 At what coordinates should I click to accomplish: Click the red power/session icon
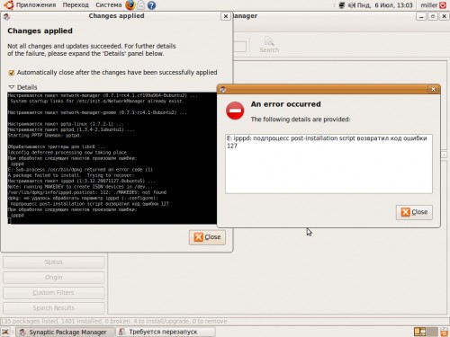point(443,5)
